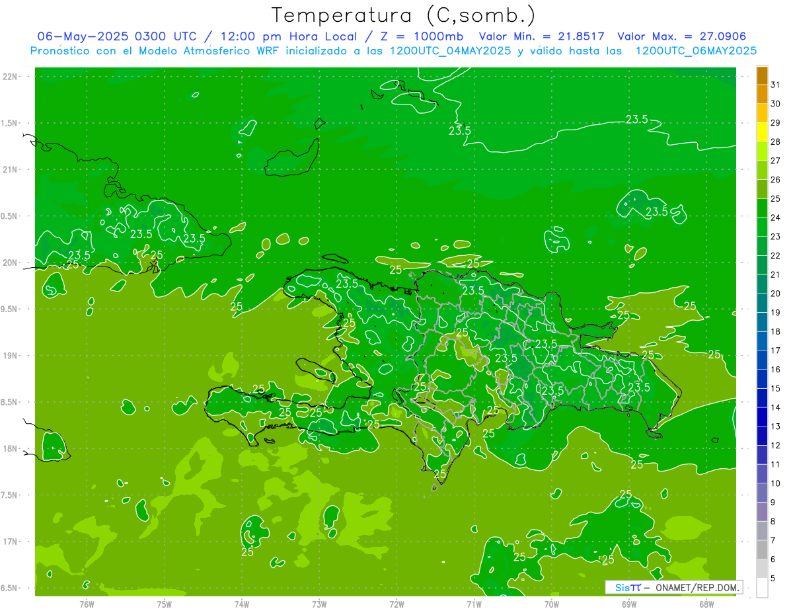Image resolution: width=793 pixels, height=613 pixels.
Task: Click the "1200UTC_04MAY2025" initialization time
Action: (452, 51)
